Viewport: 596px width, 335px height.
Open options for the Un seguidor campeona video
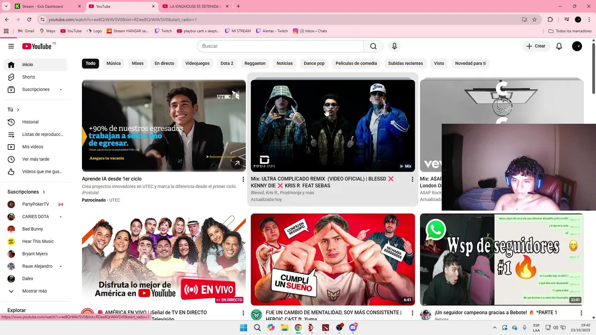[581, 313]
